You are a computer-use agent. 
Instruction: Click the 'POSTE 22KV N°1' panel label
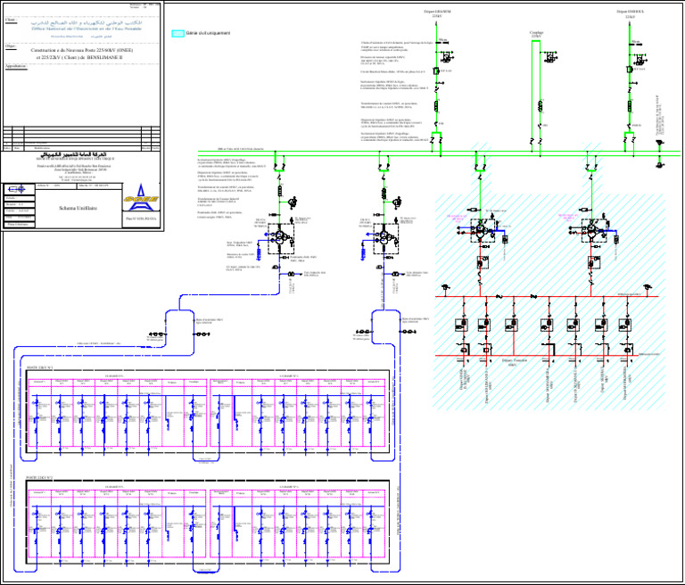tap(40, 367)
